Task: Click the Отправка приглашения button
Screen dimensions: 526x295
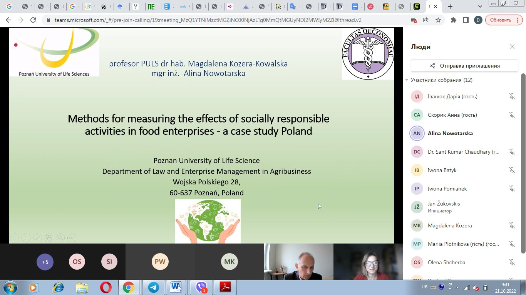Action: click(x=464, y=66)
